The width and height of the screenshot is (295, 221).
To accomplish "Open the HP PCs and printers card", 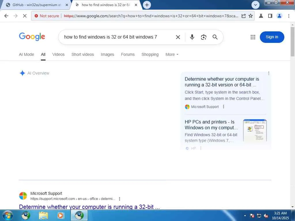I will (x=211, y=125).
